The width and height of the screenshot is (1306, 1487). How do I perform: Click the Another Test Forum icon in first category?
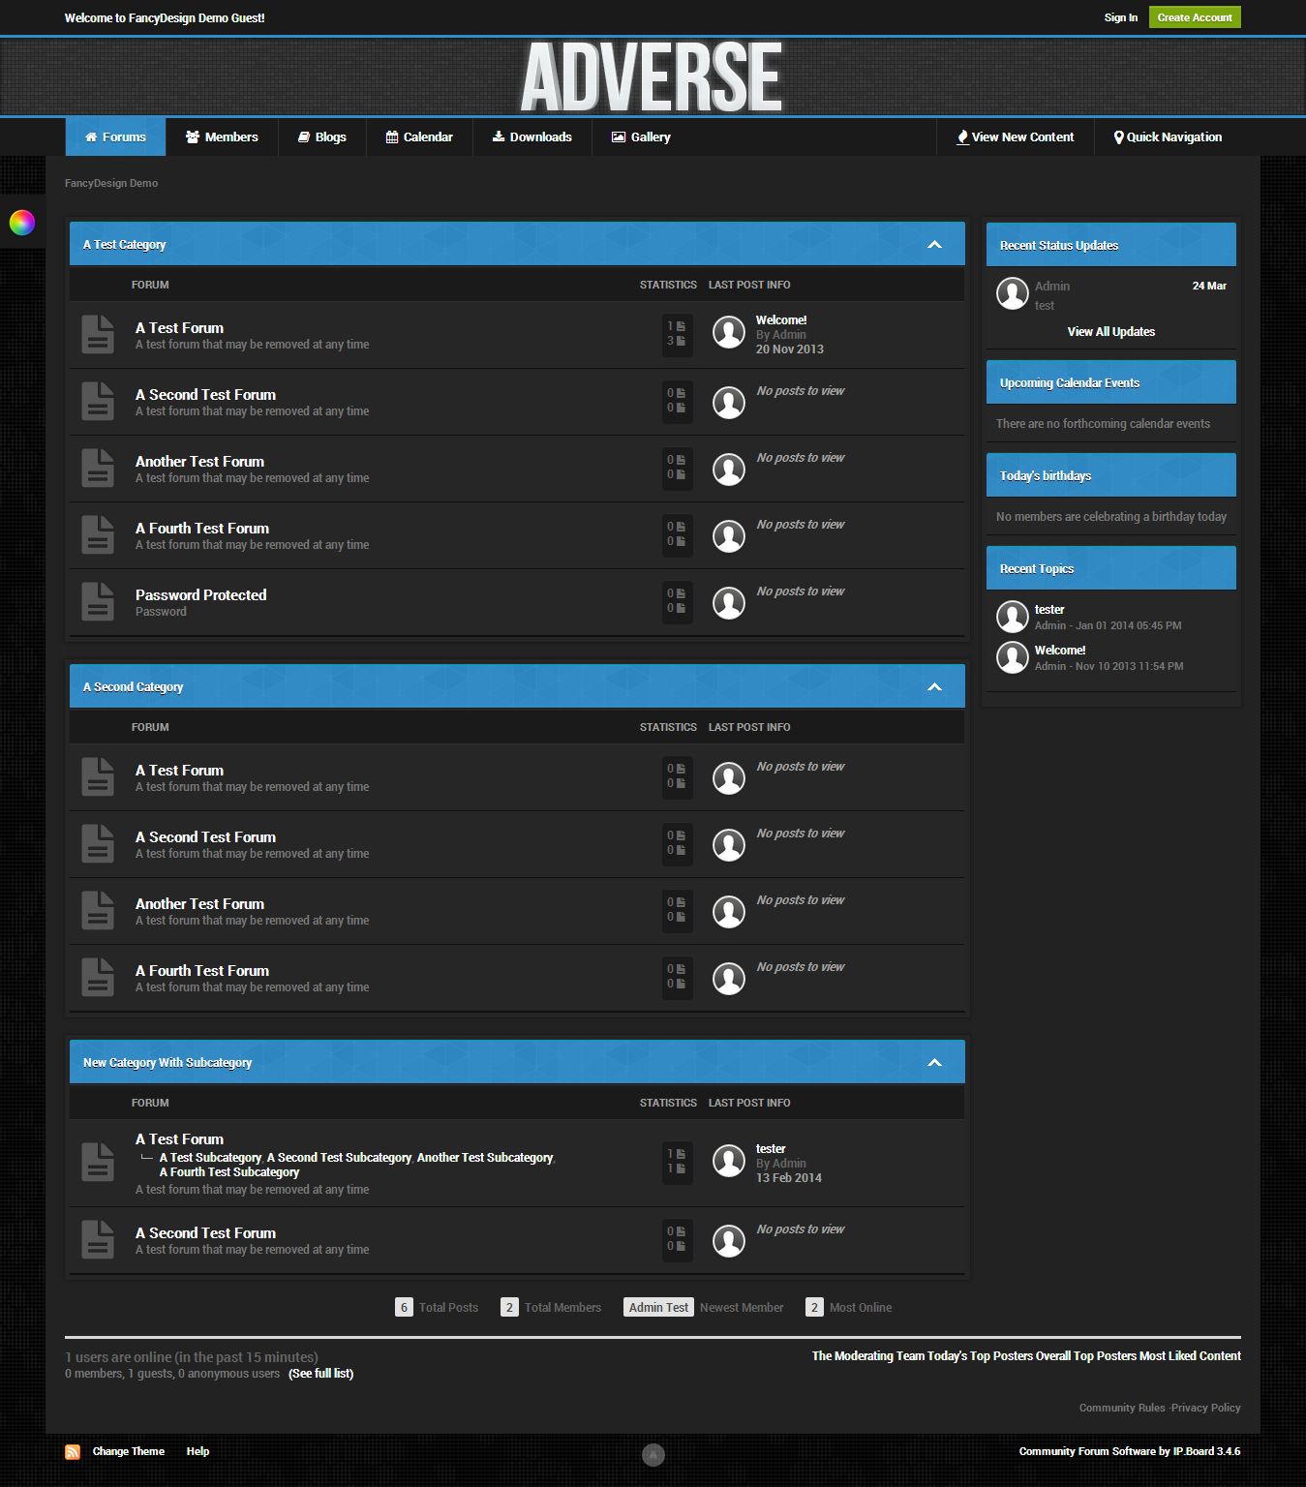(x=98, y=469)
